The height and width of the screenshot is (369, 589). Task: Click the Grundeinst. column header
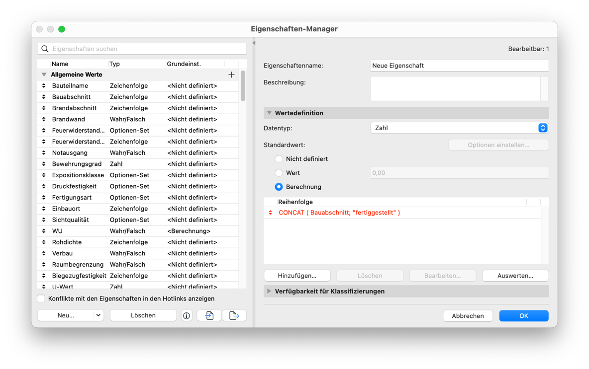point(184,64)
